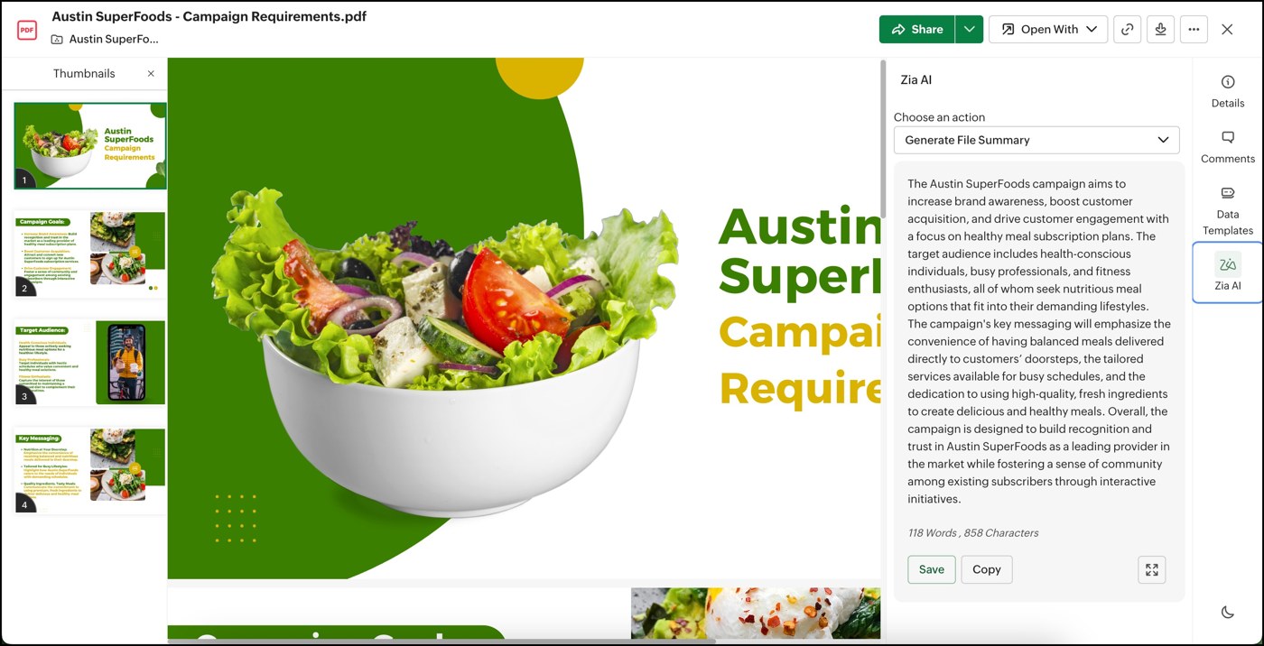Open the Generate File Summary dropdown

click(x=1036, y=140)
